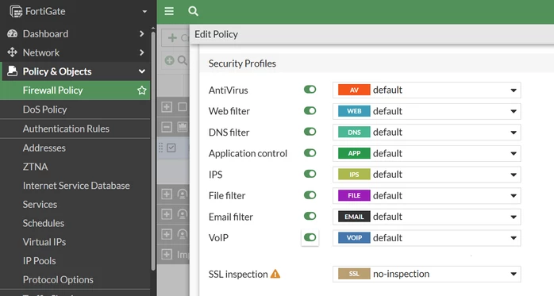Click the olive IPS profile badge
Screen dimensions: 554x296
pos(354,175)
